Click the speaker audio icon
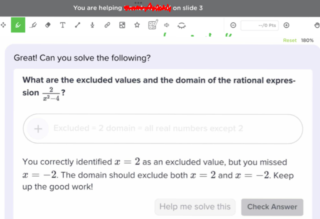320x219 pixels. [x=167, y=25]
